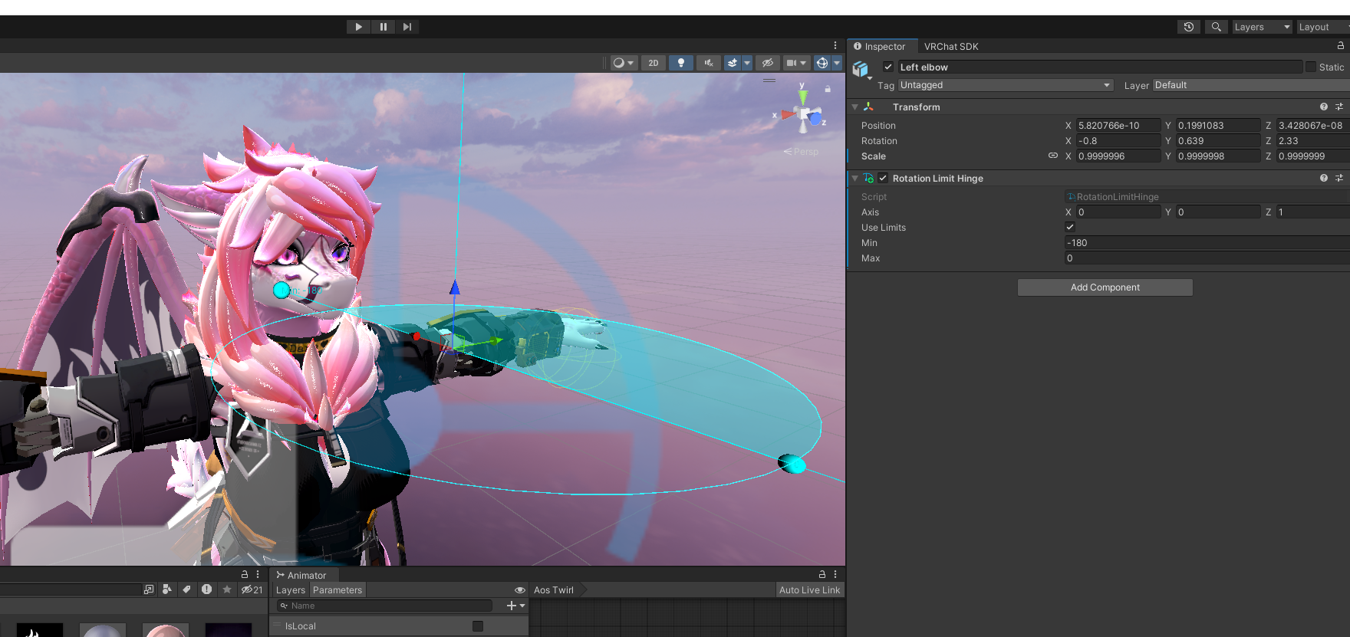
Task: Toggle the Scale constrain proportions link icon
Action: click(x=1053, y=156)
